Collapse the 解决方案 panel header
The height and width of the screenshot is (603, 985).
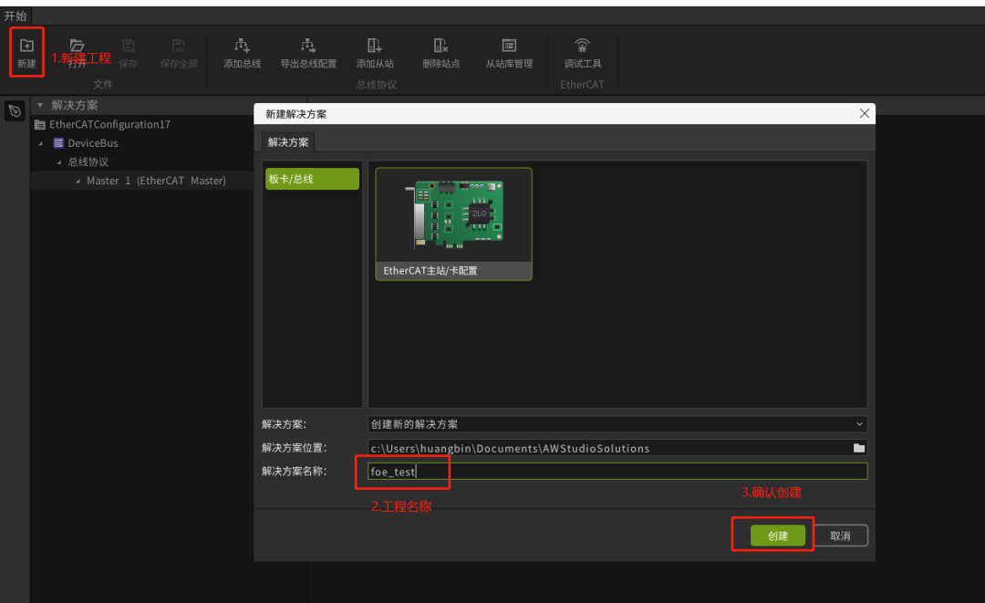[40, 106]
